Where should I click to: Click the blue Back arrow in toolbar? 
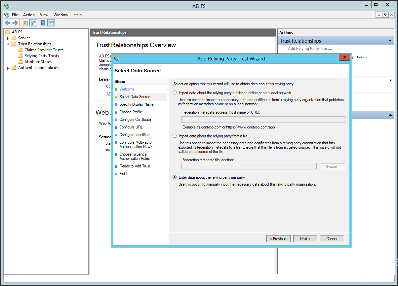pyautogui.click(x=7, y=23)
